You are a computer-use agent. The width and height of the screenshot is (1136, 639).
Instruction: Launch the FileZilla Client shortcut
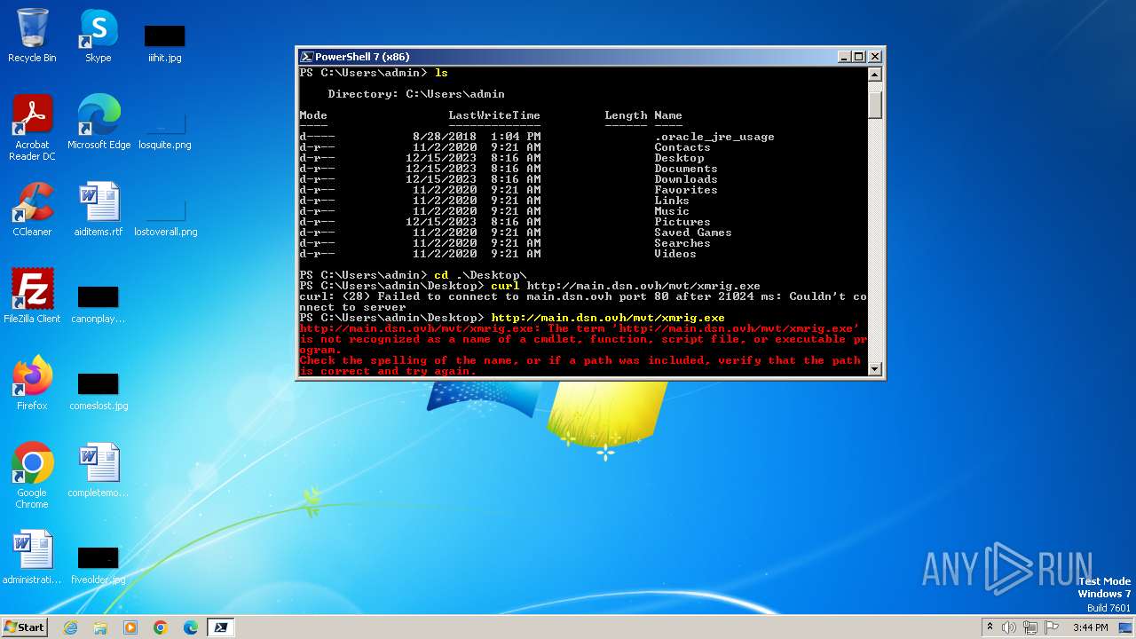tap(32, 296)
